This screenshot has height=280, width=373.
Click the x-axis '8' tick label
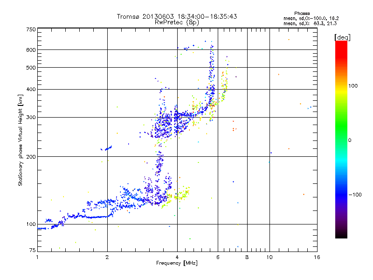(x=247, y=257)
